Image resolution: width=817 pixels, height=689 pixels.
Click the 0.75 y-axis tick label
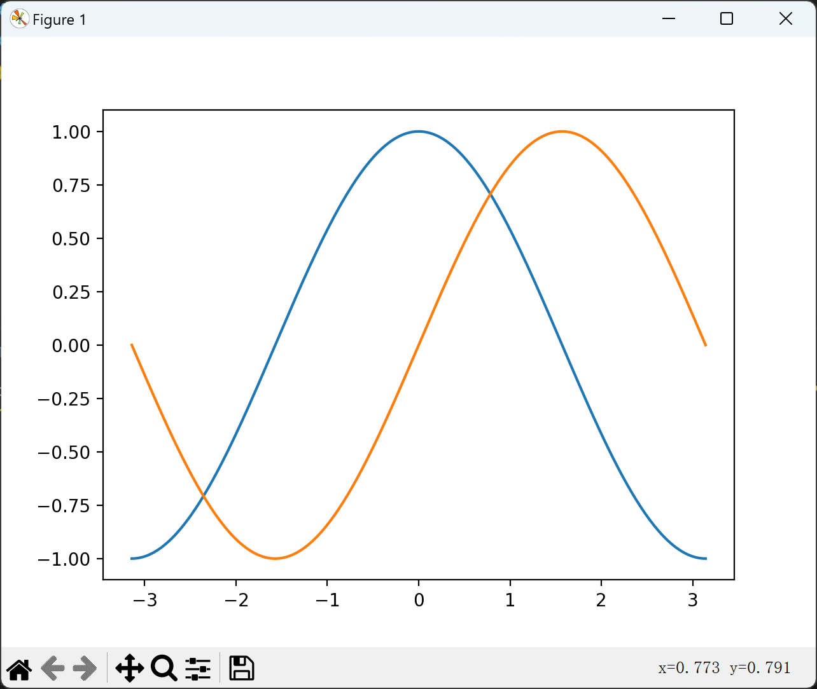[x=71, y=186]
